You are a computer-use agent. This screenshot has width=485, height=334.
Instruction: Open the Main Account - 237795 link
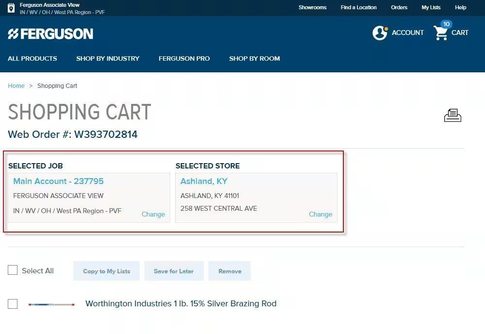pyautogui.click(x=59, y=181)
